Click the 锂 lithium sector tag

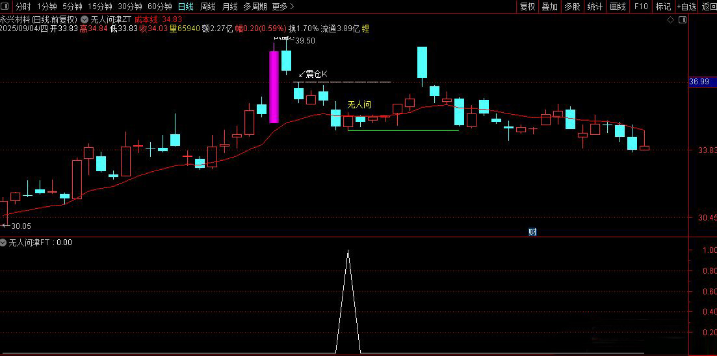click(365, 29)
